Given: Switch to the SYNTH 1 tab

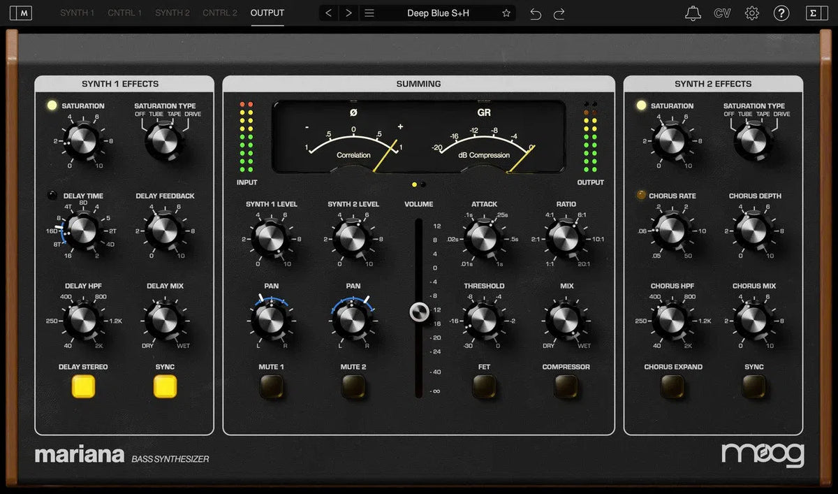Looking at the screenshot, I should 77,13.
